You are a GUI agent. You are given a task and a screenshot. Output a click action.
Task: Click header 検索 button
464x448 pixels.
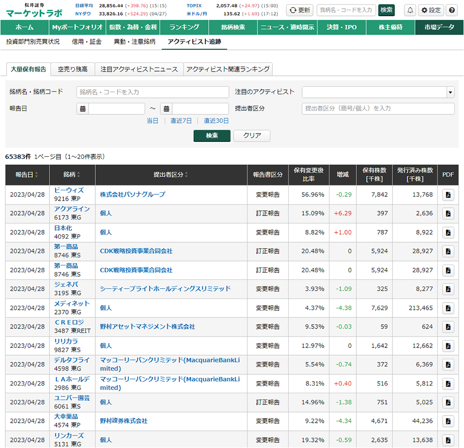click(387, 10)
